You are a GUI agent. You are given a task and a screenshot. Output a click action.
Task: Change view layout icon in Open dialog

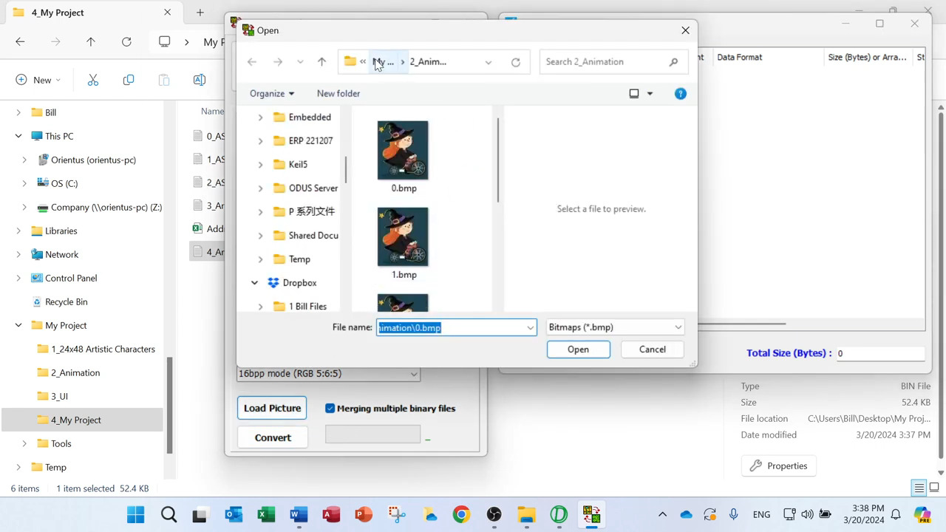click(634, 94)
